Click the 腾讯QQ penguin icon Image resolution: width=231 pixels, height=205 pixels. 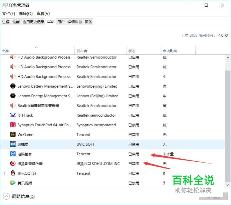13,173
